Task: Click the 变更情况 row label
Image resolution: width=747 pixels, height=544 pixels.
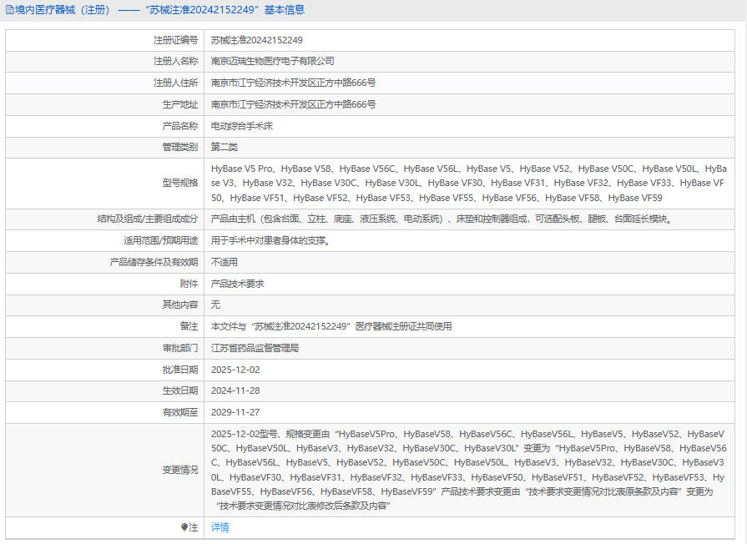Action: tap(180, 471)
